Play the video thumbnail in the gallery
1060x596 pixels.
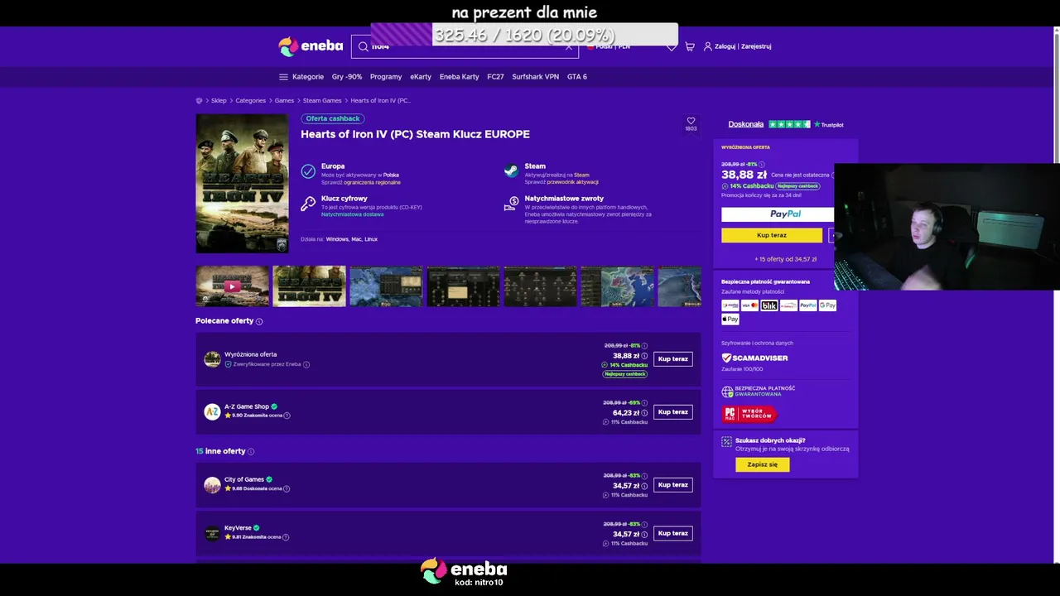click(232, 286)
